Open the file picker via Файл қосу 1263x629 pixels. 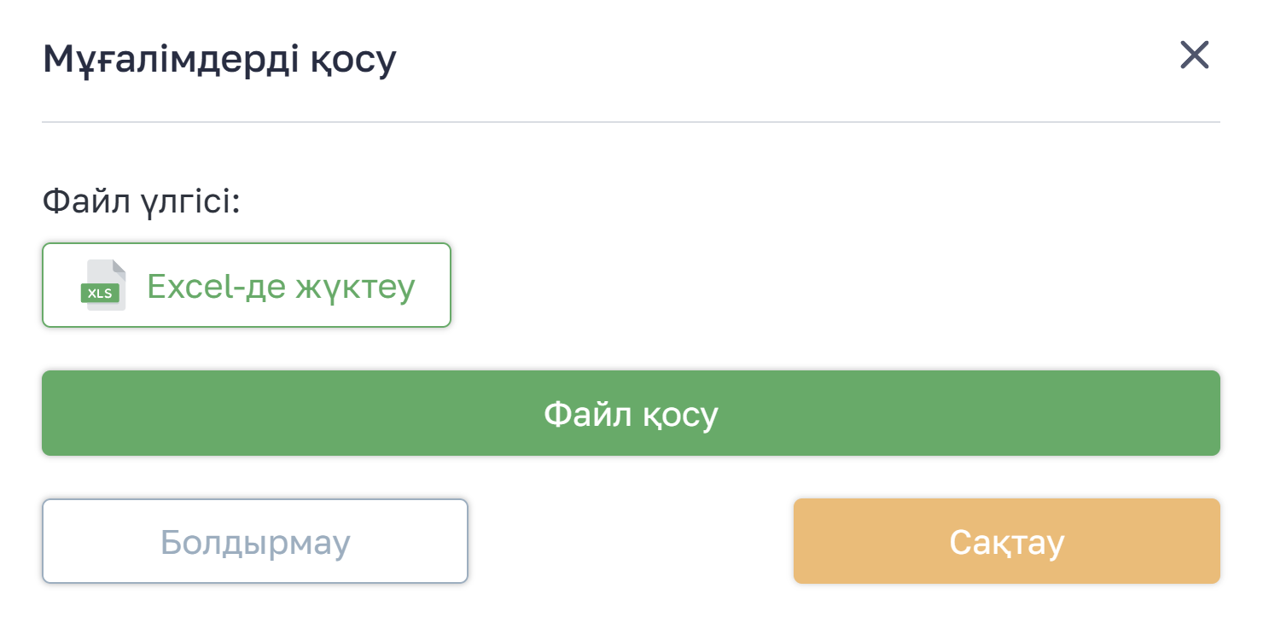(631, 413)
